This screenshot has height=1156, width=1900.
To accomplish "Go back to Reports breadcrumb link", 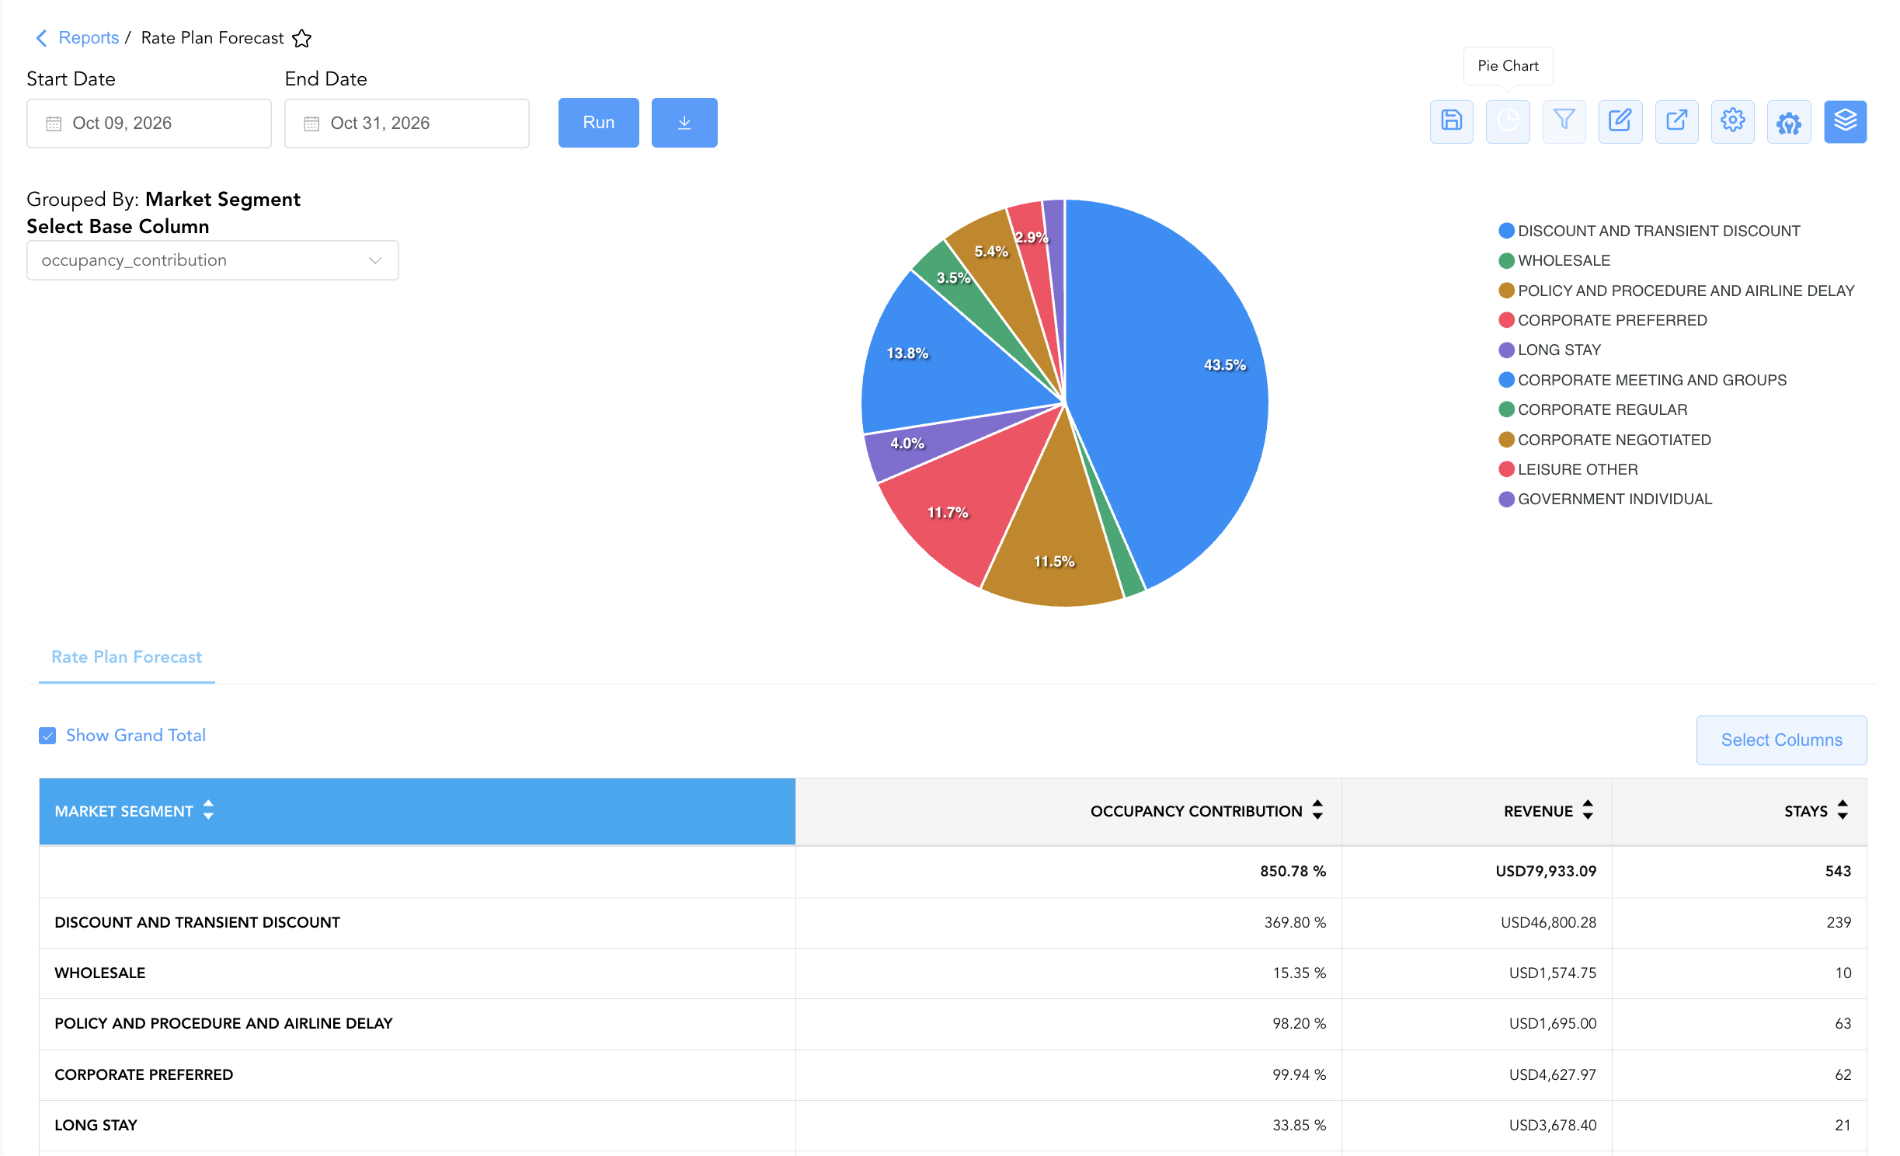I will (89, 37).
